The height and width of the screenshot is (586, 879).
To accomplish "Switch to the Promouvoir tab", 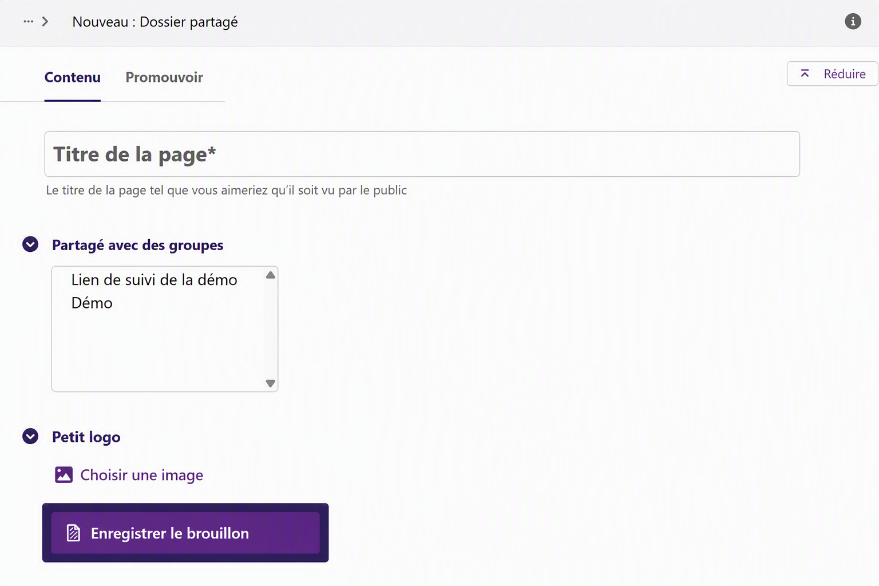I will coord(164,77).
